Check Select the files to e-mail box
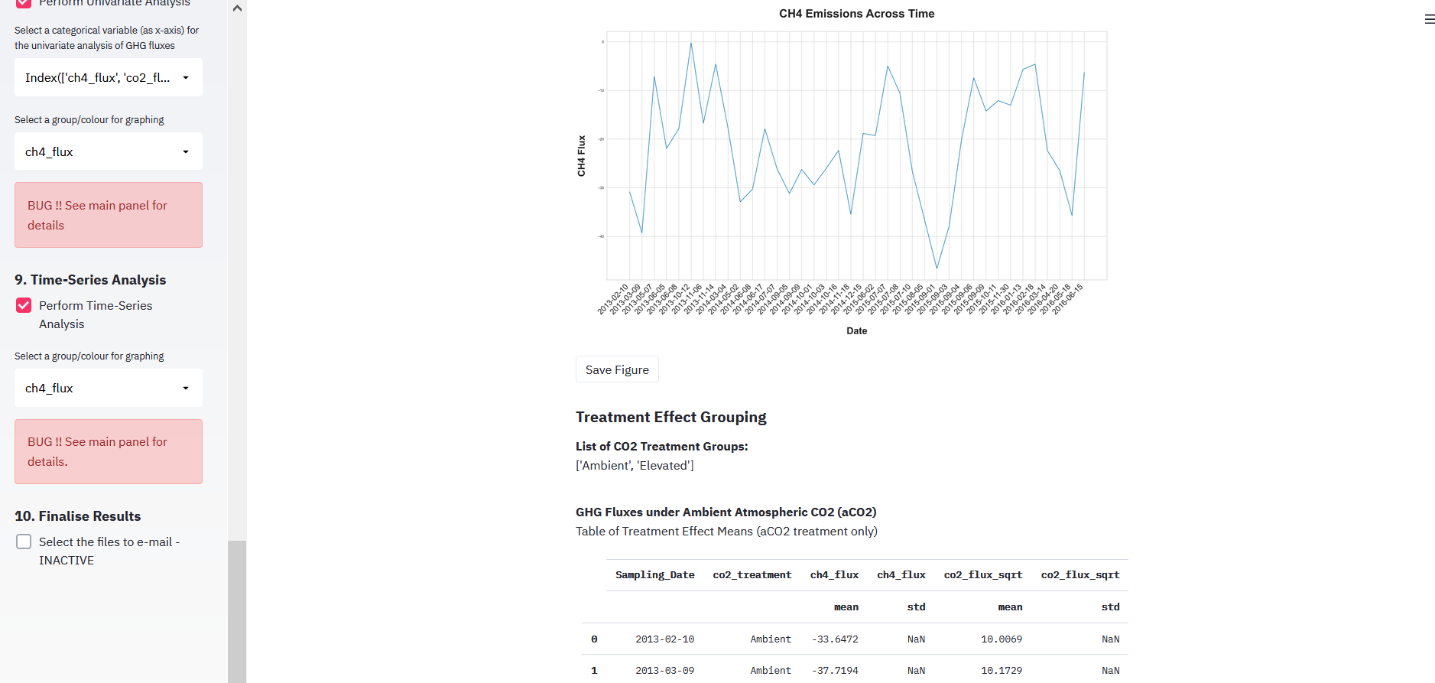Screen dimensions: 1435x683 pyautogui.click(x=24, y=542)
